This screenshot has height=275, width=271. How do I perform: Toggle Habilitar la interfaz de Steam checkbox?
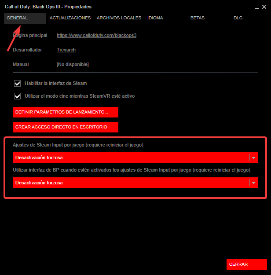pyautogui.click(x=17, y=83)
